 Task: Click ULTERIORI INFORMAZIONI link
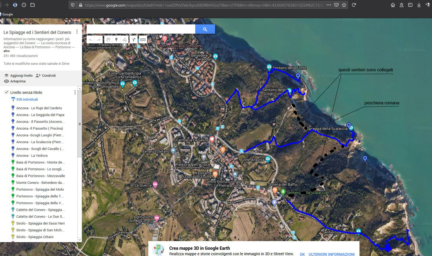point(332,254)
